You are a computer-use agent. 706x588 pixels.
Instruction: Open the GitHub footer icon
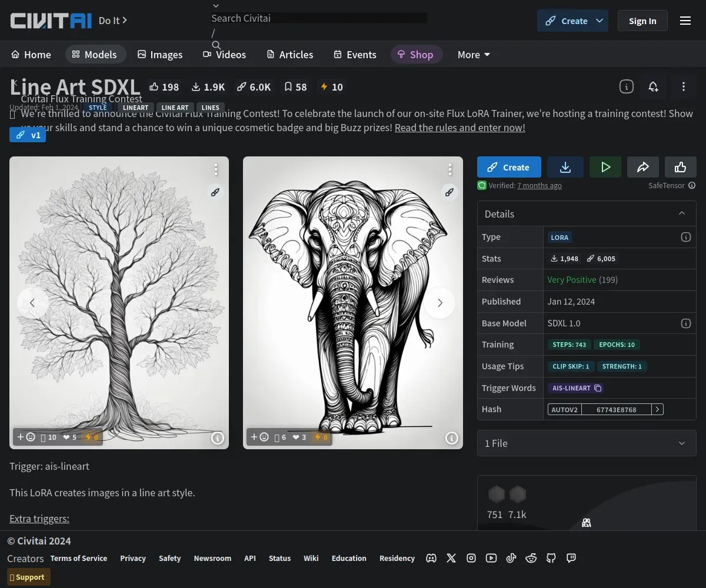tap(551, 558)
